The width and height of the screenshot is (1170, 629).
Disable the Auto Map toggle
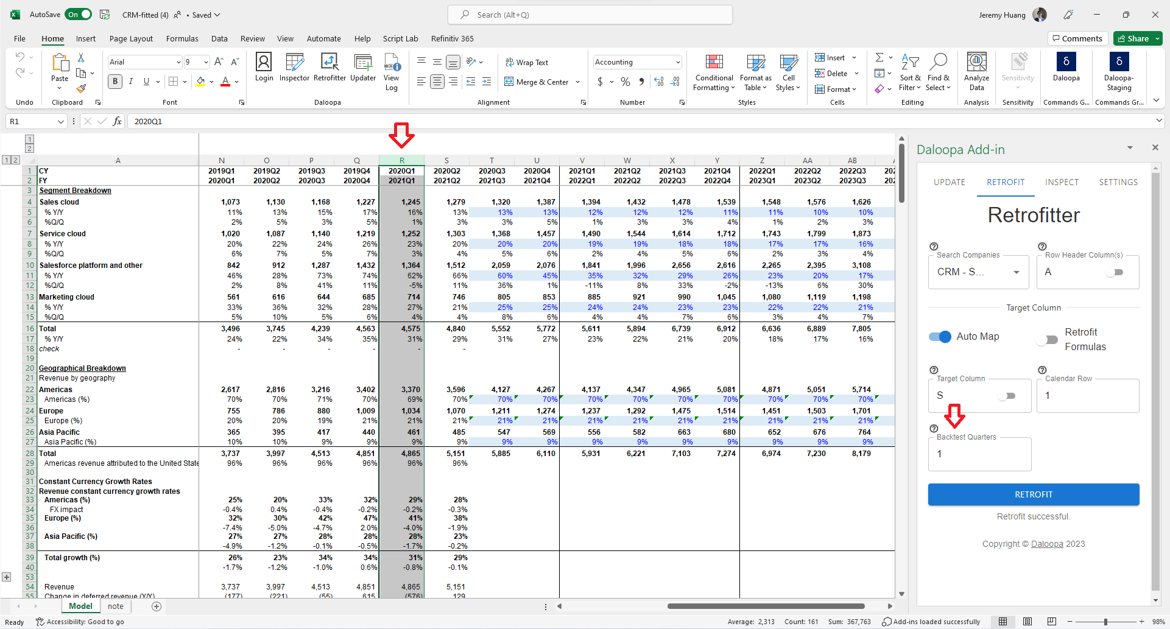coord(940,337)
